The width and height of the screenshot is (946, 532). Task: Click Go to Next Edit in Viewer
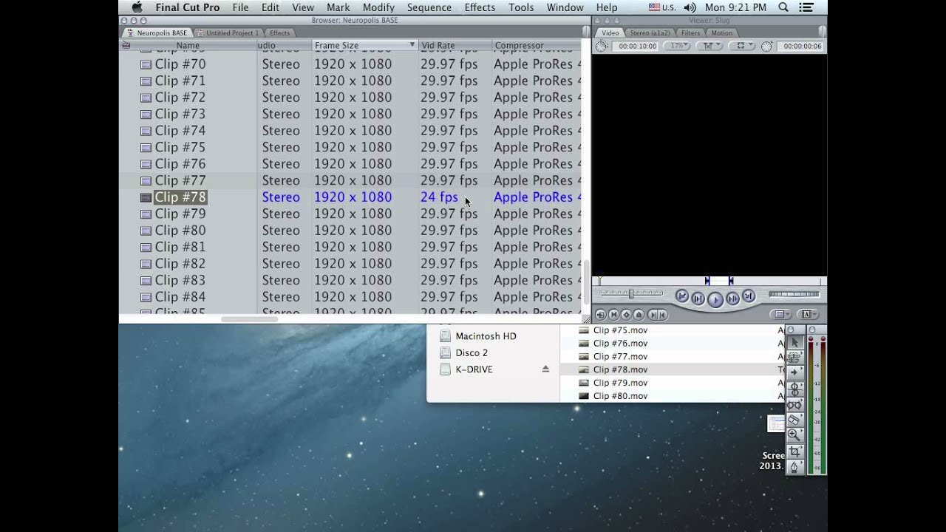click(x=749, y=296)
